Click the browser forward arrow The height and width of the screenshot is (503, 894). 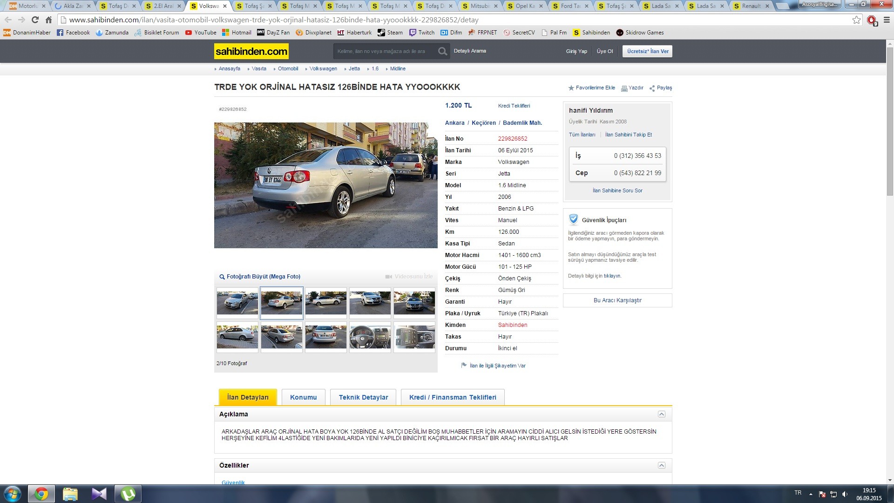click(x=21, y=20)
